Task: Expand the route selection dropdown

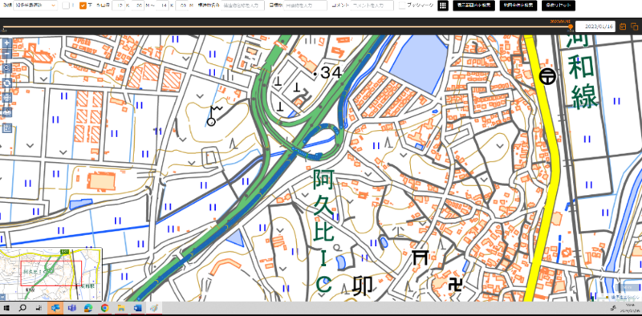Action: [35, 6]
